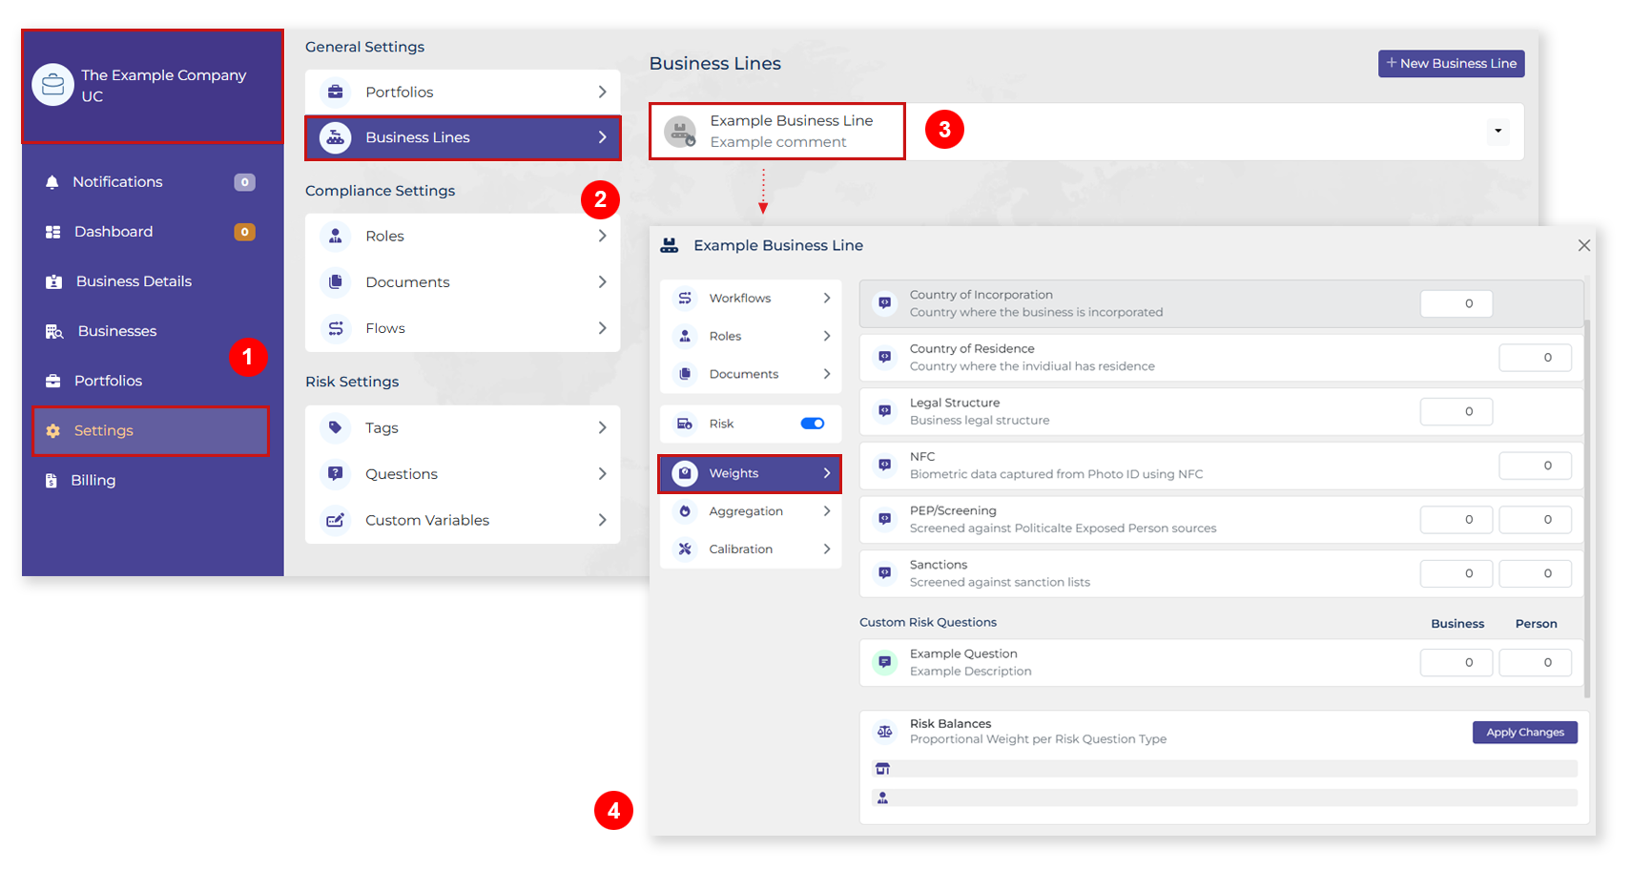Click the Calibration tools icon

click(685, 549)
